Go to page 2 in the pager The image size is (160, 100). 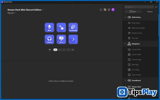[59, 50]
